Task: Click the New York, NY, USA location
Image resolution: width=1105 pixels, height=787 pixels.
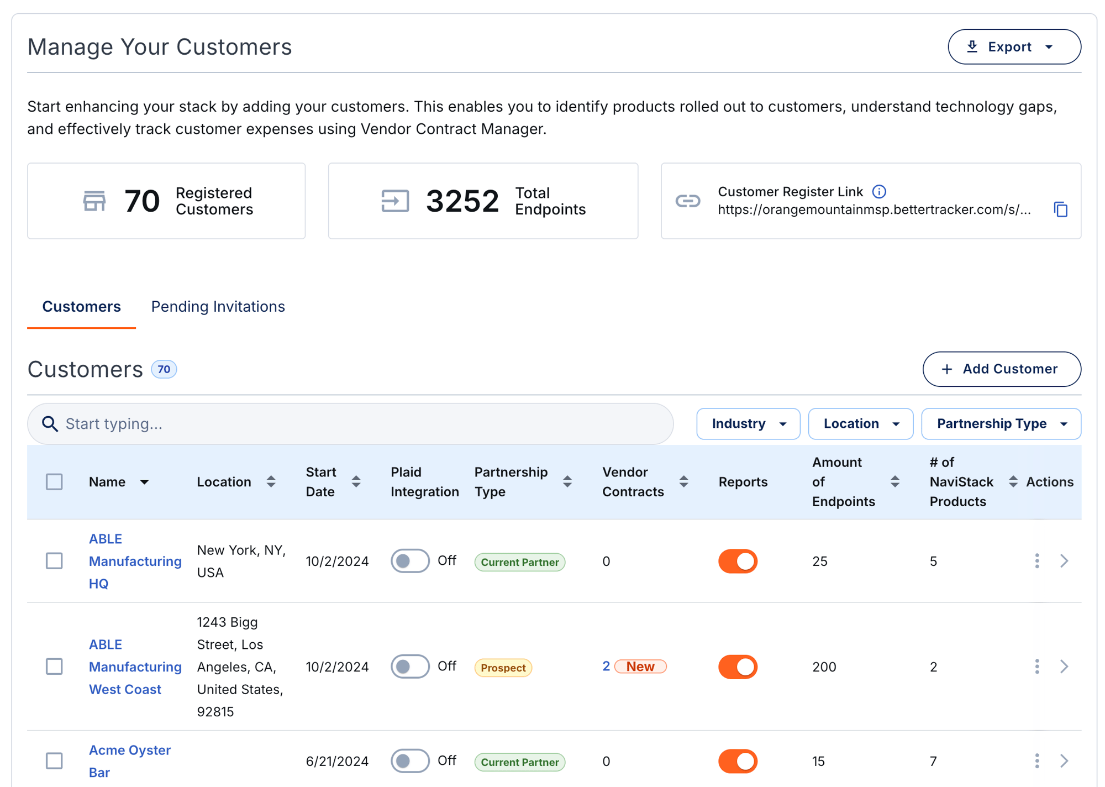Action: 241,561
